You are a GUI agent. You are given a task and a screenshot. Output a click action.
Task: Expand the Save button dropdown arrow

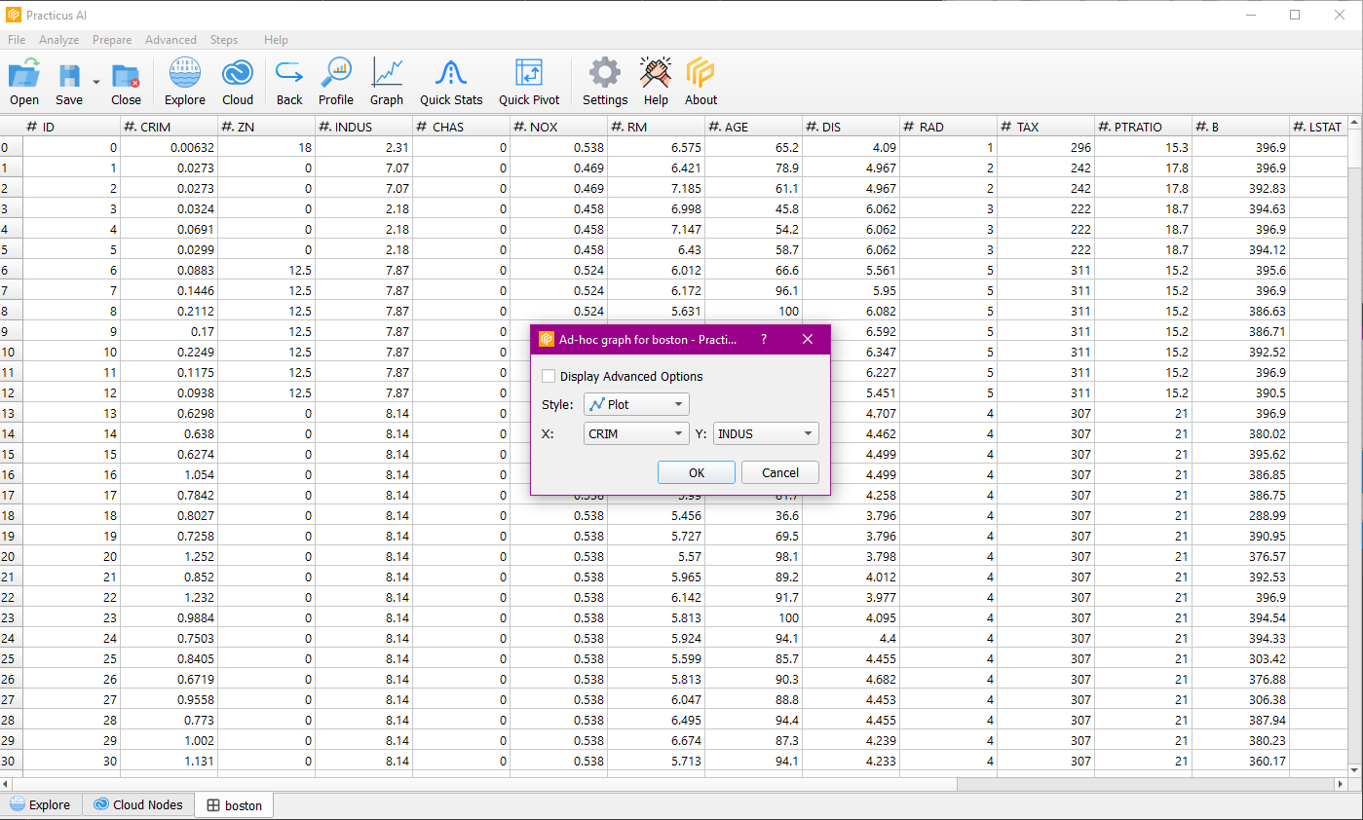coord(96,82)
